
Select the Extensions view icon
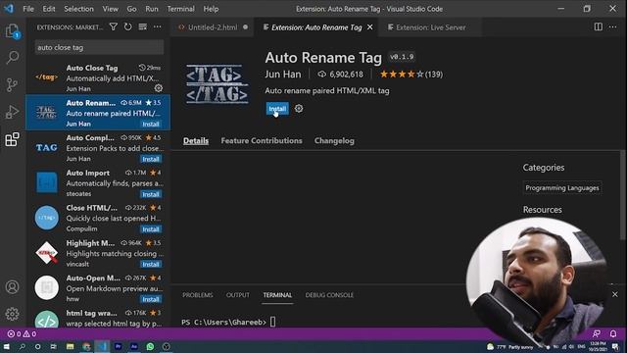point(12,139)
